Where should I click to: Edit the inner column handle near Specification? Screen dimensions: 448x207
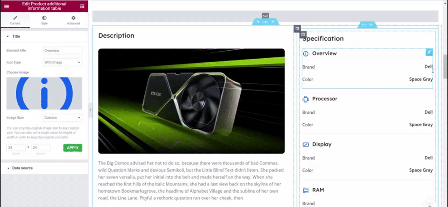(x=303, y=34)
